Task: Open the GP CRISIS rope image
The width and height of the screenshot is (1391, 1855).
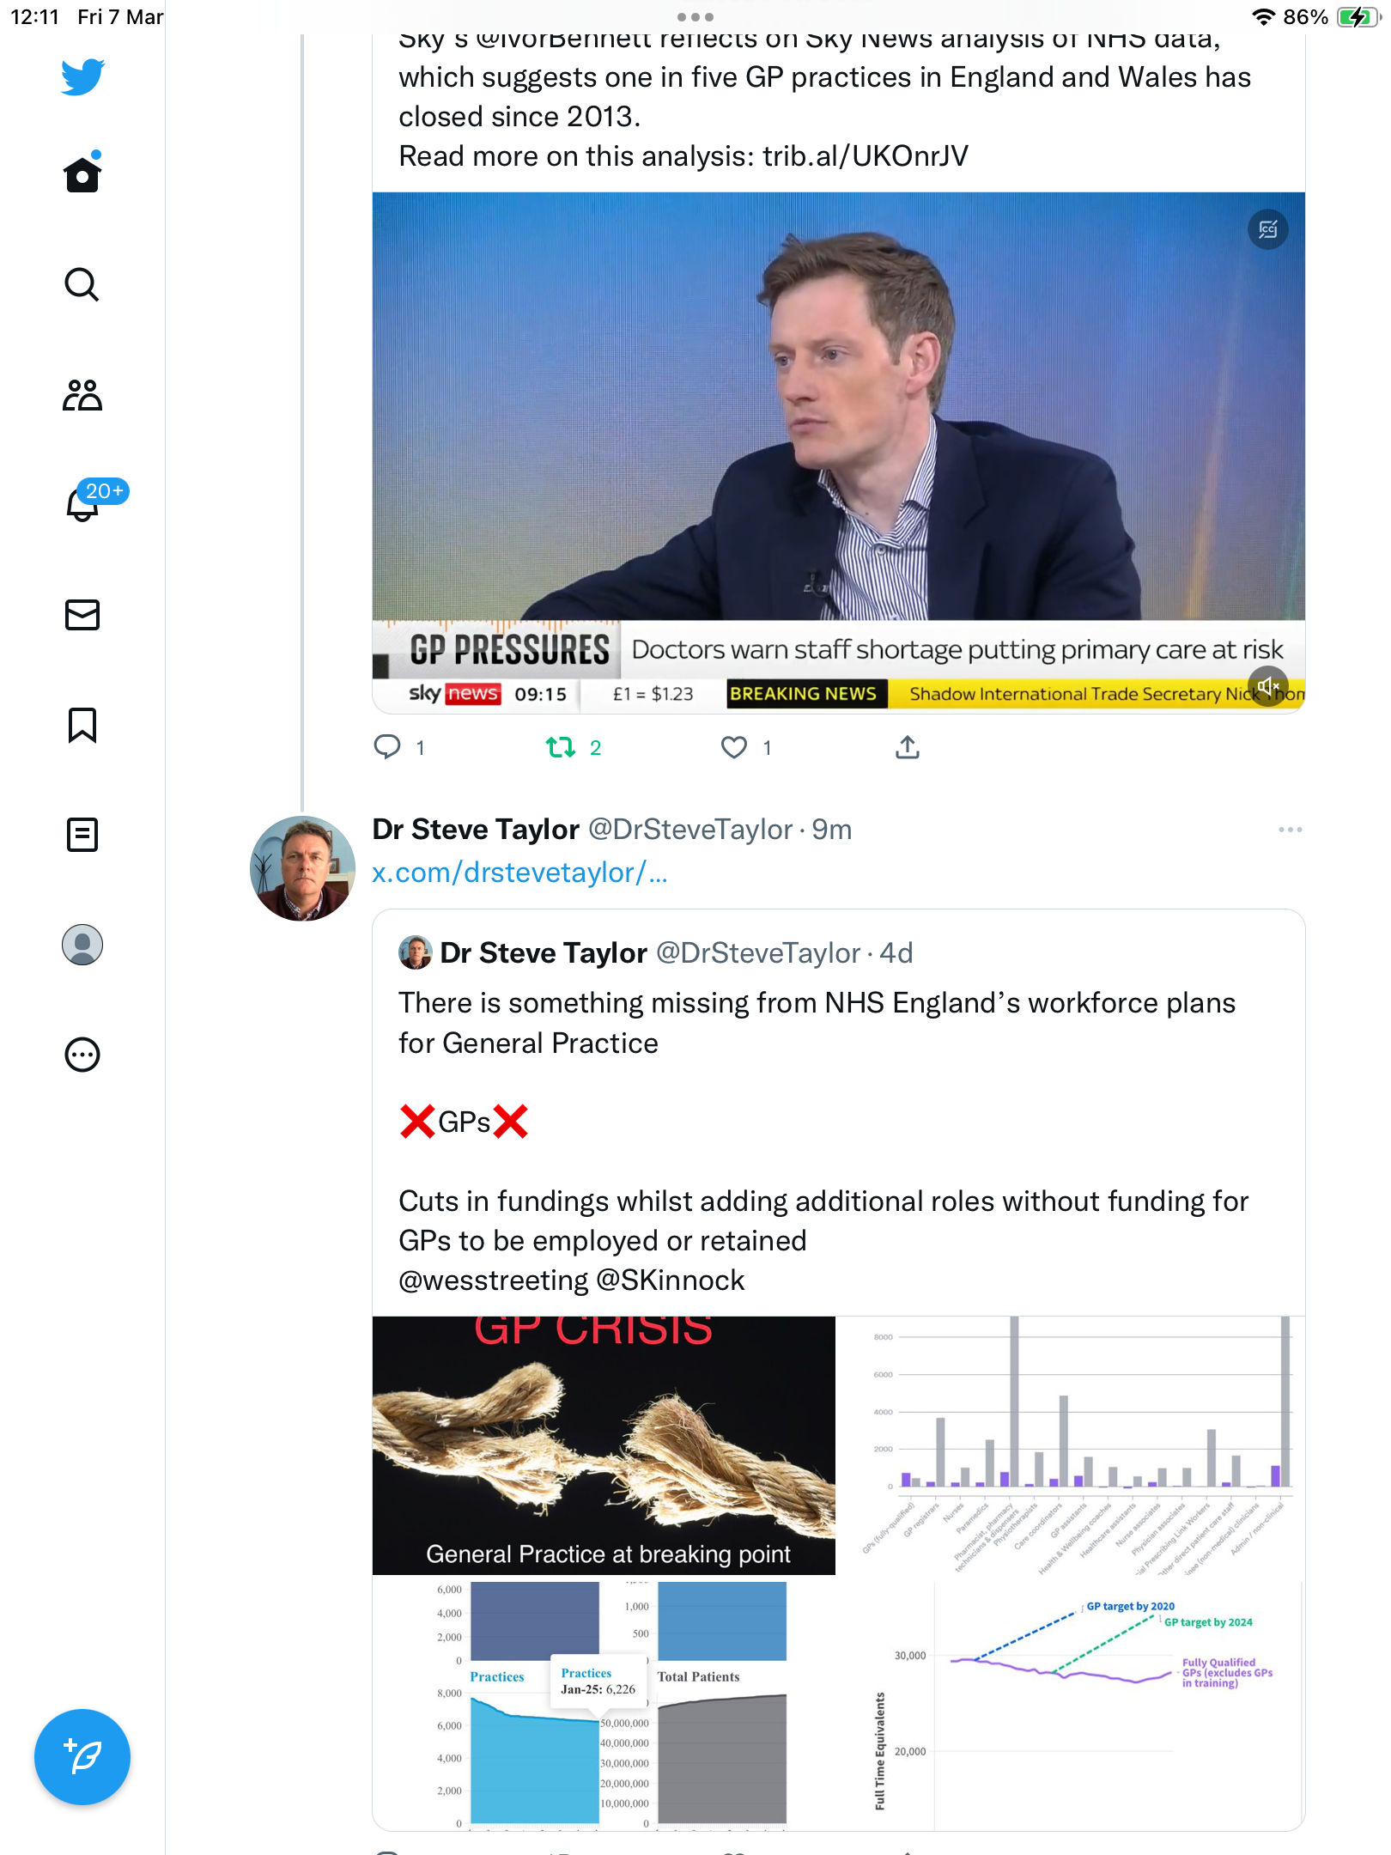Action: click(604, 1445)
